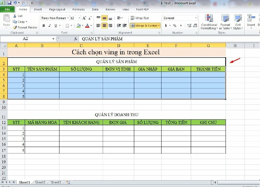Click the Select All corner button
This screenshot has width=260, height=187.
tap(4, 46)
